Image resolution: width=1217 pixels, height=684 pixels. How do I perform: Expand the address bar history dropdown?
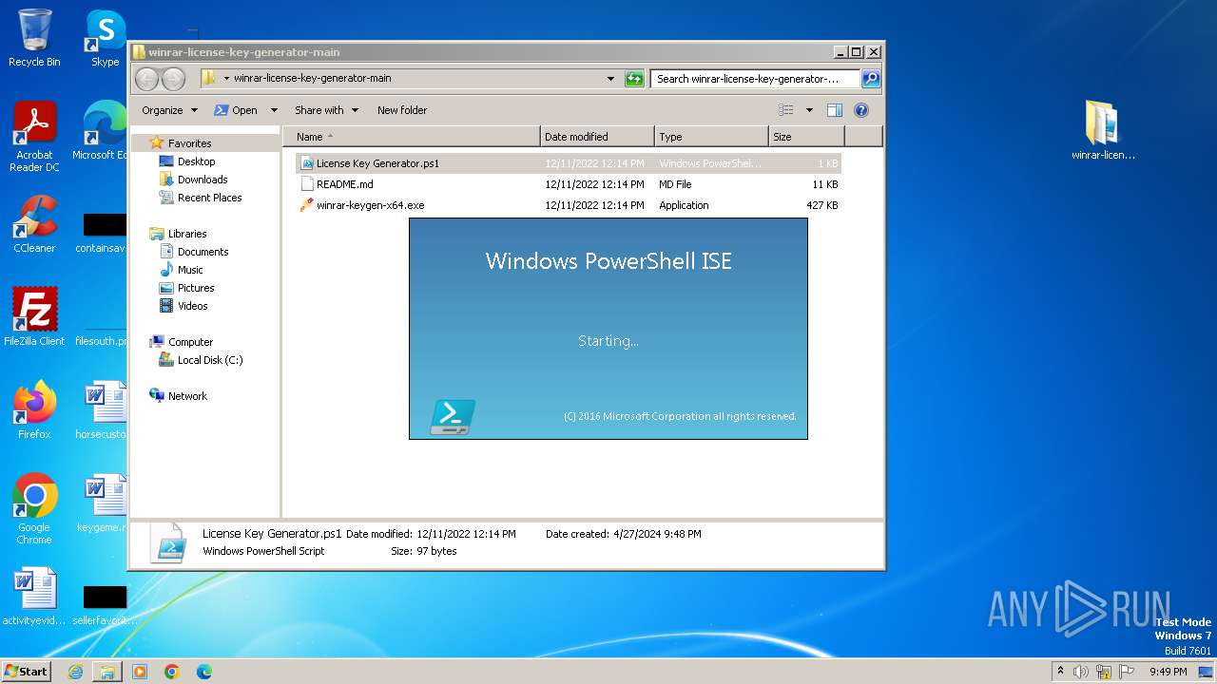pos(610,79)
